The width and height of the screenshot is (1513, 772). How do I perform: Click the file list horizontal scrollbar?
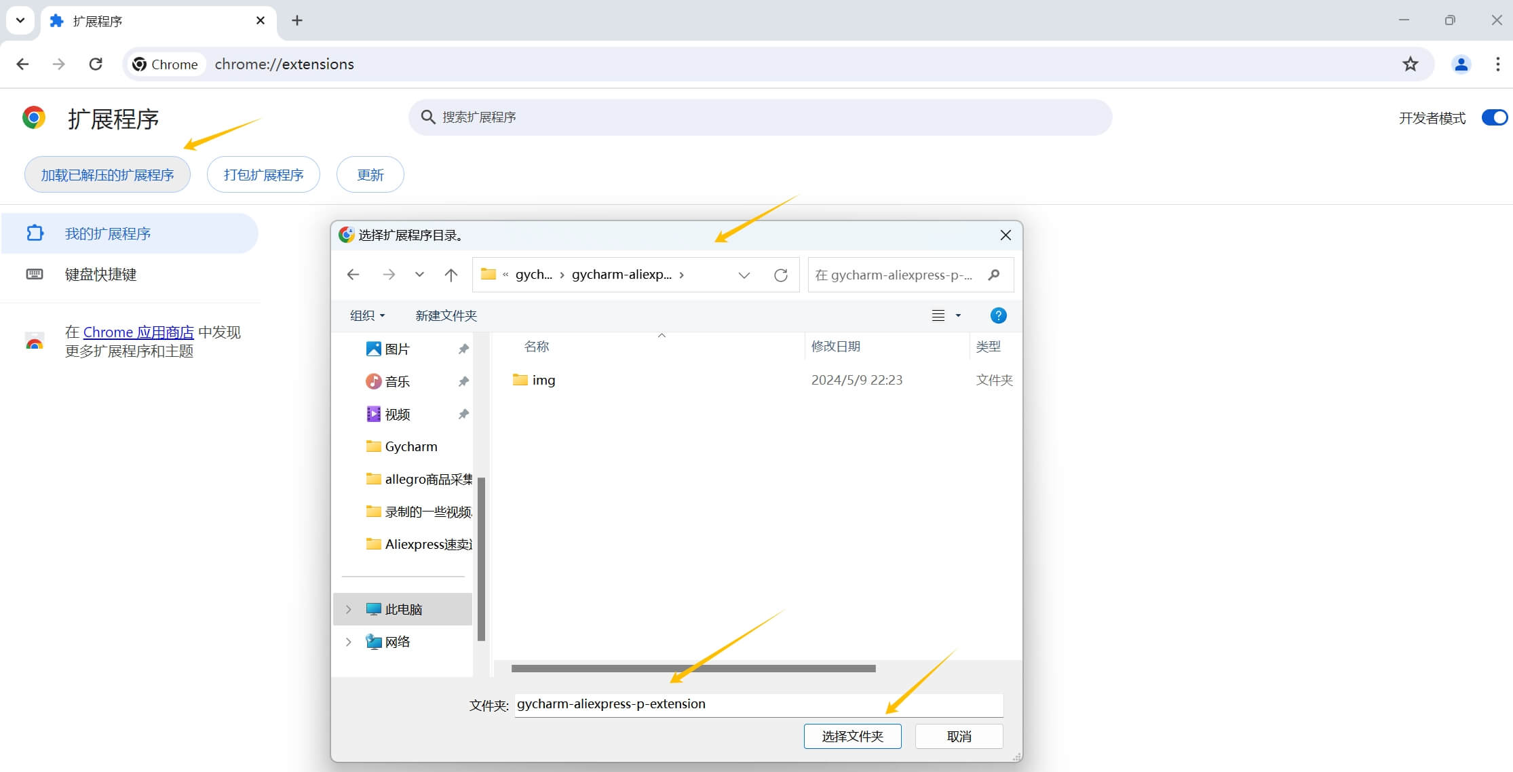click(x=693, y=668)
